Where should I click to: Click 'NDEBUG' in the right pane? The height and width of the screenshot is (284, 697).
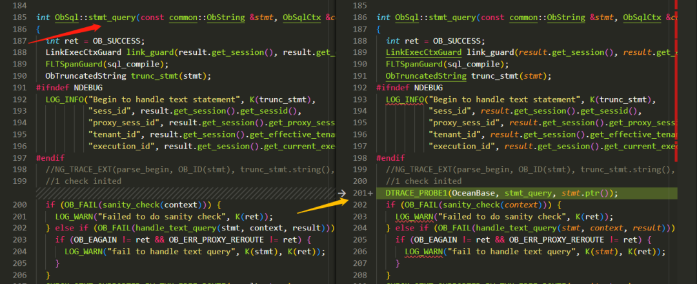[x=428, y=88]
